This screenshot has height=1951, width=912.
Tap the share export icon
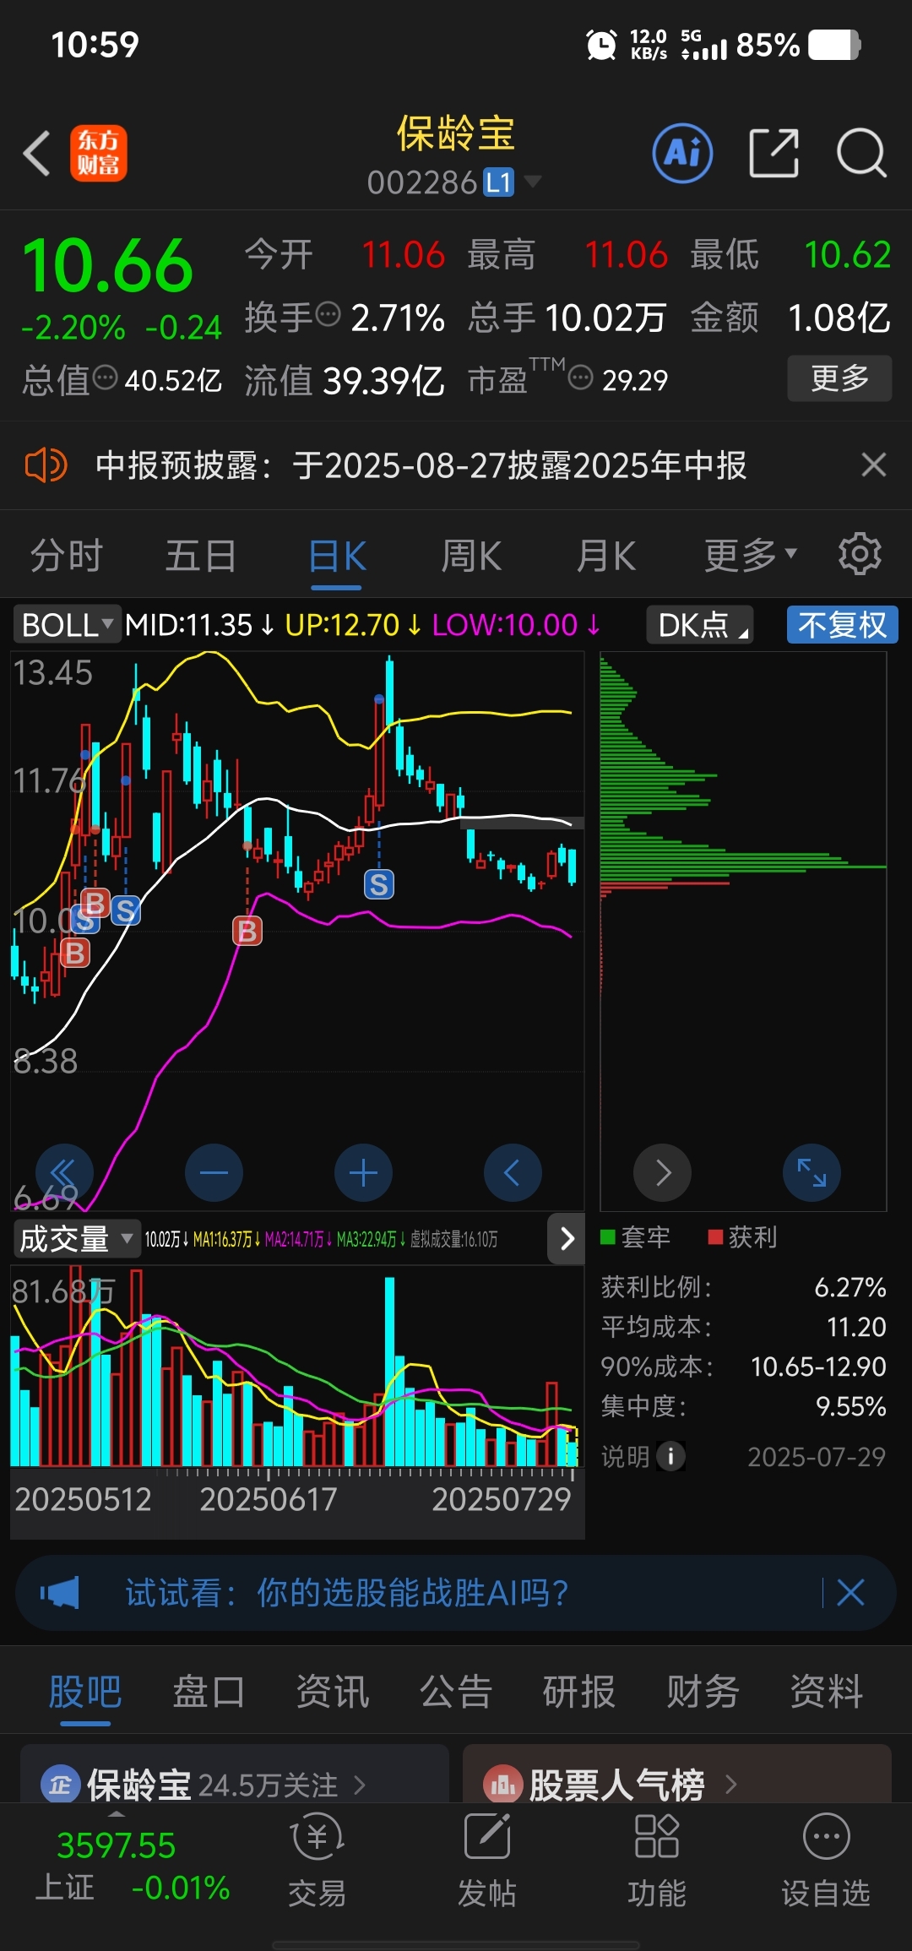click(x=774, y=153)
